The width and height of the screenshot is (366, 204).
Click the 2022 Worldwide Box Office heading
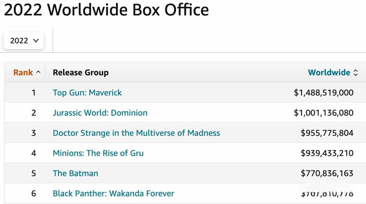pos(106,10)
